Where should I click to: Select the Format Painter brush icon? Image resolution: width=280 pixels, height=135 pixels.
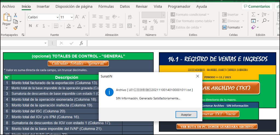pyautogui.click(x=15, y=28)
